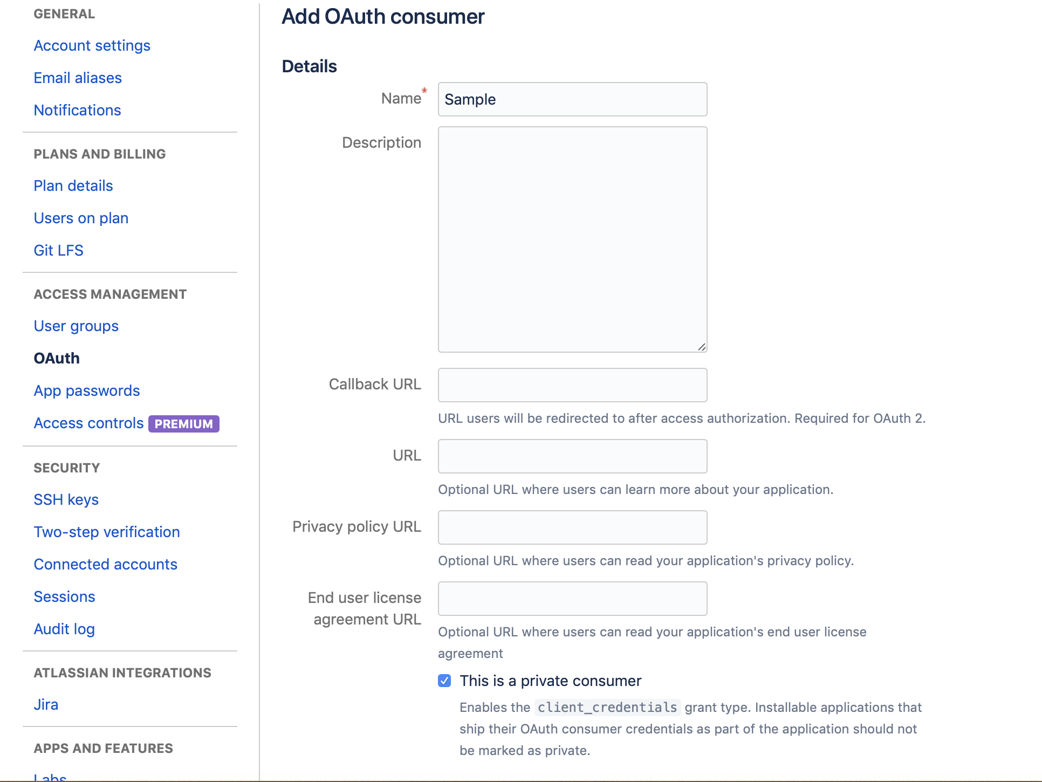The height and width of the screenshot is (782, 1042).
Task: Click Security section heading
Action: (66, 468)
